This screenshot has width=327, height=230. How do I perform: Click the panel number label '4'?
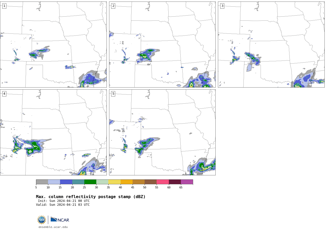pos(4,94)
